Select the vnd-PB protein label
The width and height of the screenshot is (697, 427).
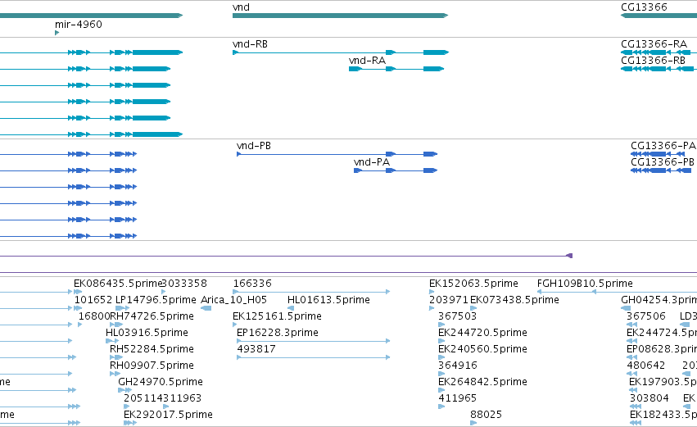point(254,146)
